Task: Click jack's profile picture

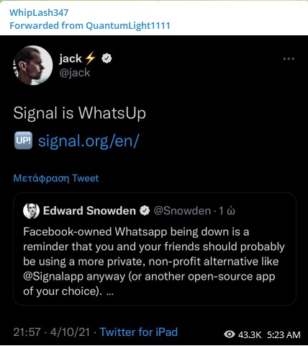Action: (x=33, y=65)
